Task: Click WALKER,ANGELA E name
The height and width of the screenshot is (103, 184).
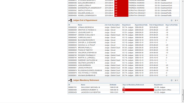Action: coord(86,13)
